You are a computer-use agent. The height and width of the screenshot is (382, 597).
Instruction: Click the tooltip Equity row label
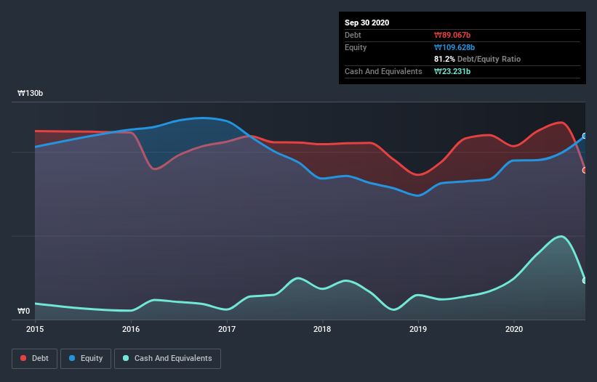[x=356, y=47]
